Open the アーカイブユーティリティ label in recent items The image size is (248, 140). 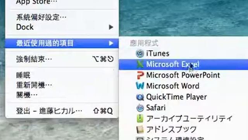click(189, 119)
